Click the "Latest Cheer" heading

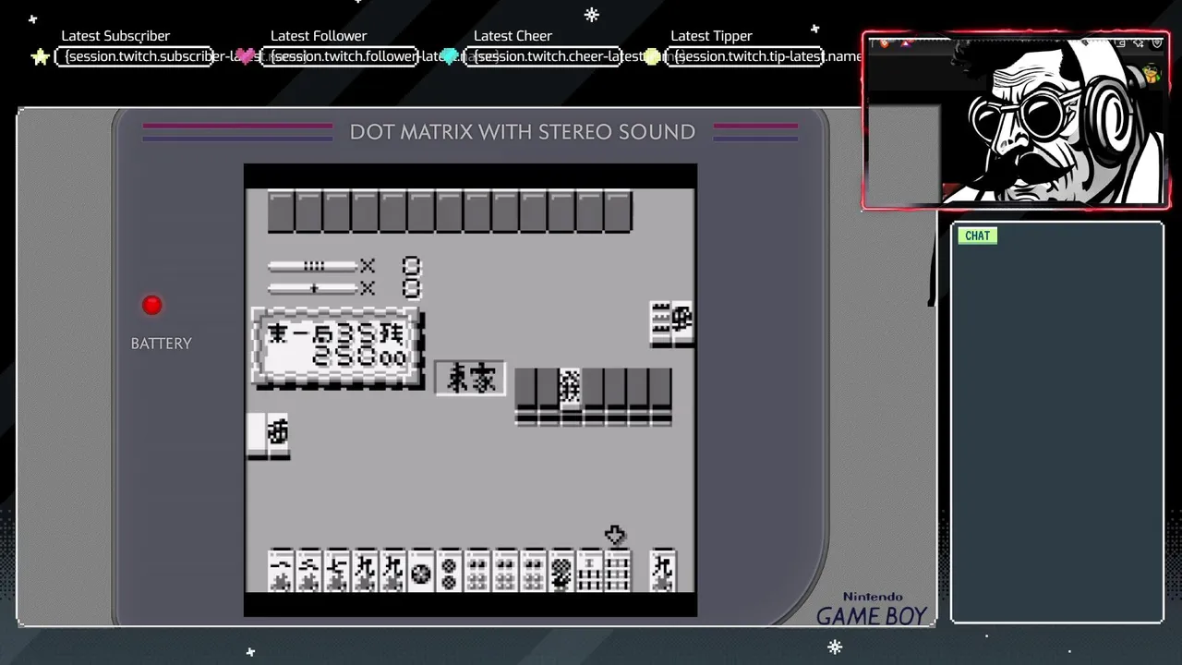(513, 36)
